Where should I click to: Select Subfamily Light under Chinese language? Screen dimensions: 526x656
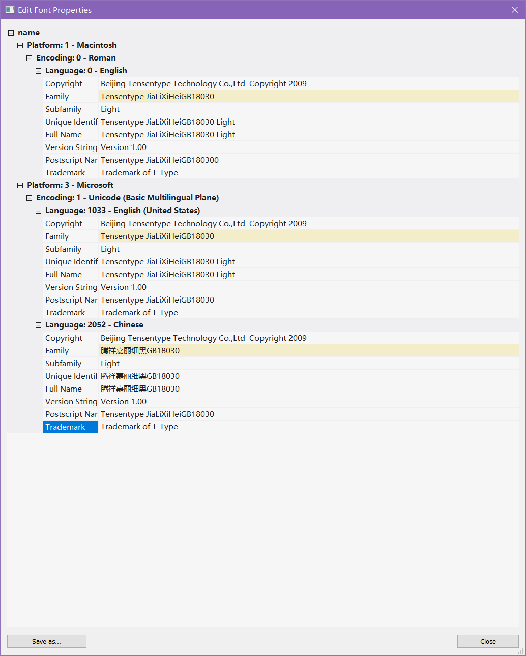coord(309,363)
